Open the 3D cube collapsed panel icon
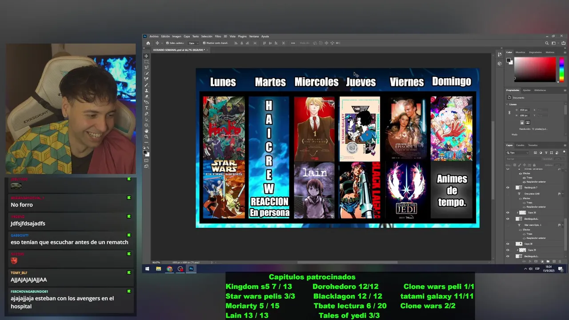The height and width of the screenshot is (320, 569). point(500,64)
